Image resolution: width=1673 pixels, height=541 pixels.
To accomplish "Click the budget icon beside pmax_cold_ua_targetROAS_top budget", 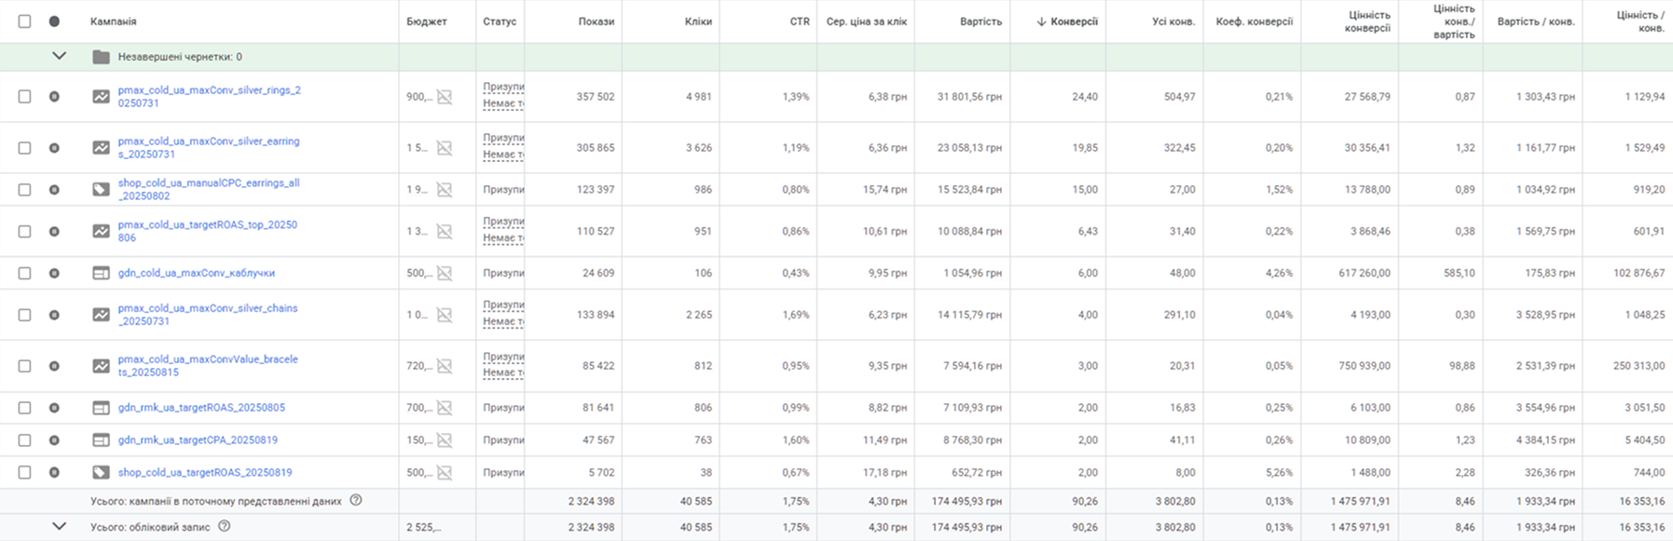I will (445, 232).
